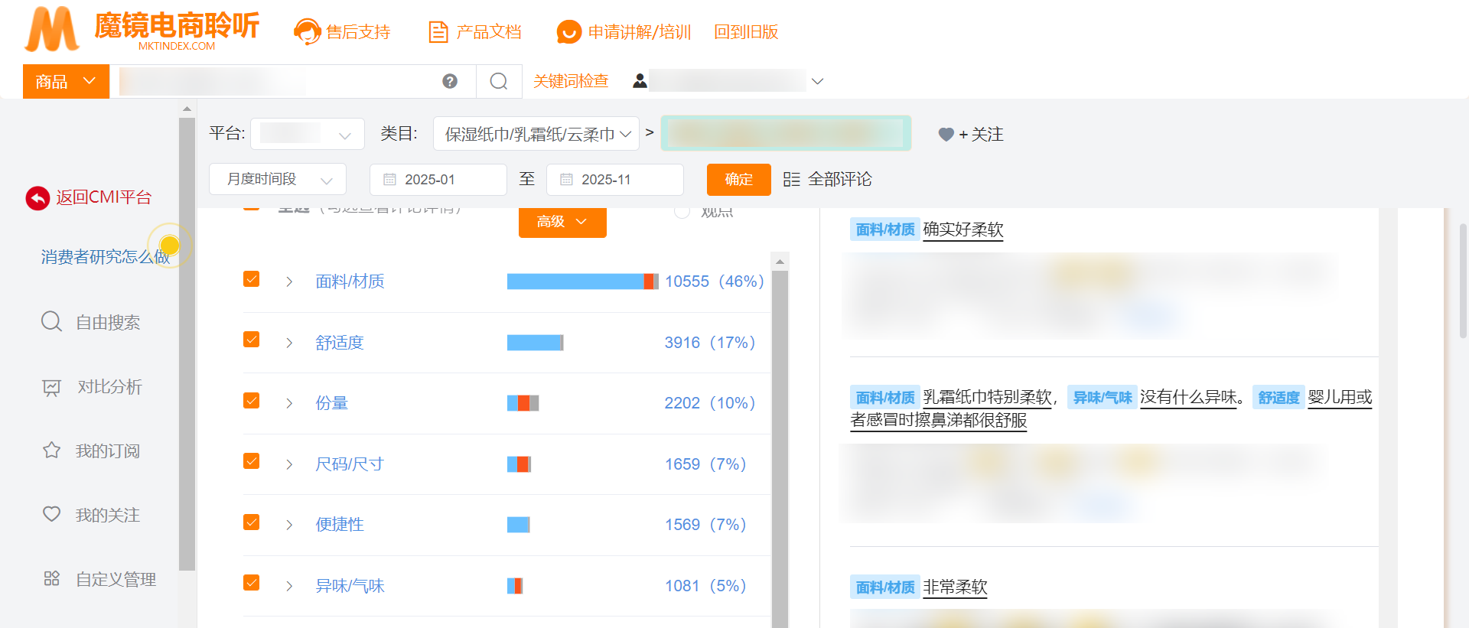
Task: Go to 我的订阅 star item
Action: coord(107,451)
